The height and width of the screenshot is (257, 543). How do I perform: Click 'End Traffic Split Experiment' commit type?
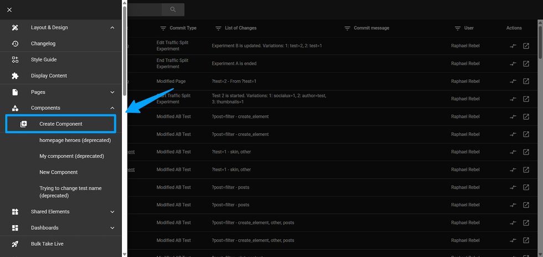172,64
